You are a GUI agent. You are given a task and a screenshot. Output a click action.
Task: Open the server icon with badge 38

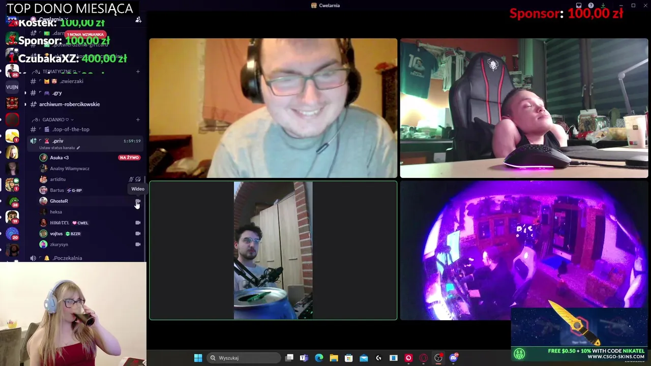click(x=12, y=202)
